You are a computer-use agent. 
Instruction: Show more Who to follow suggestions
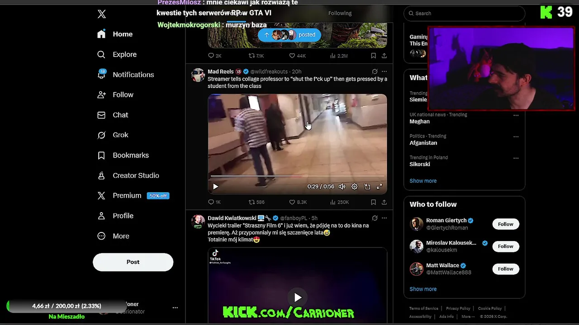[x=423, y=289]
